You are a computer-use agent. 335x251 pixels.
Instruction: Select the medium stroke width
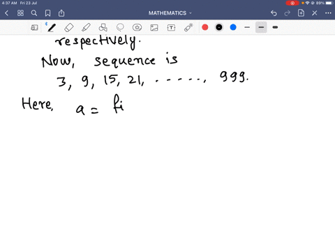(x=261, y=27)
